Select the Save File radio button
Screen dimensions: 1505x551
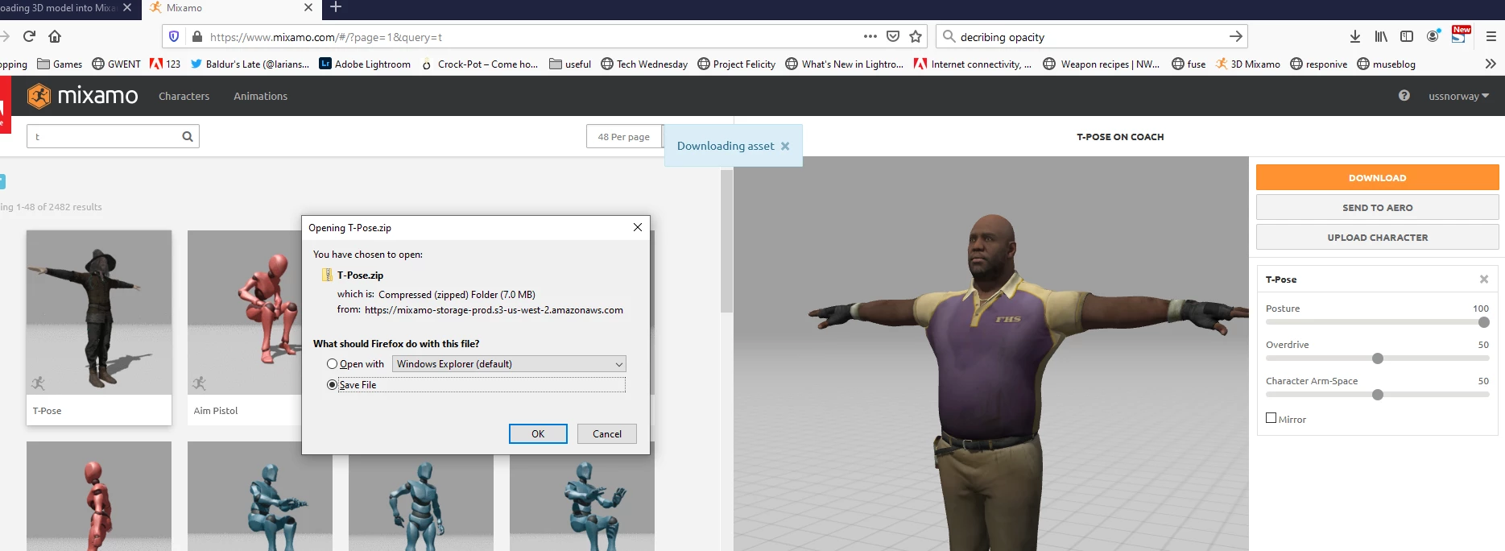(x=332, y=385)
